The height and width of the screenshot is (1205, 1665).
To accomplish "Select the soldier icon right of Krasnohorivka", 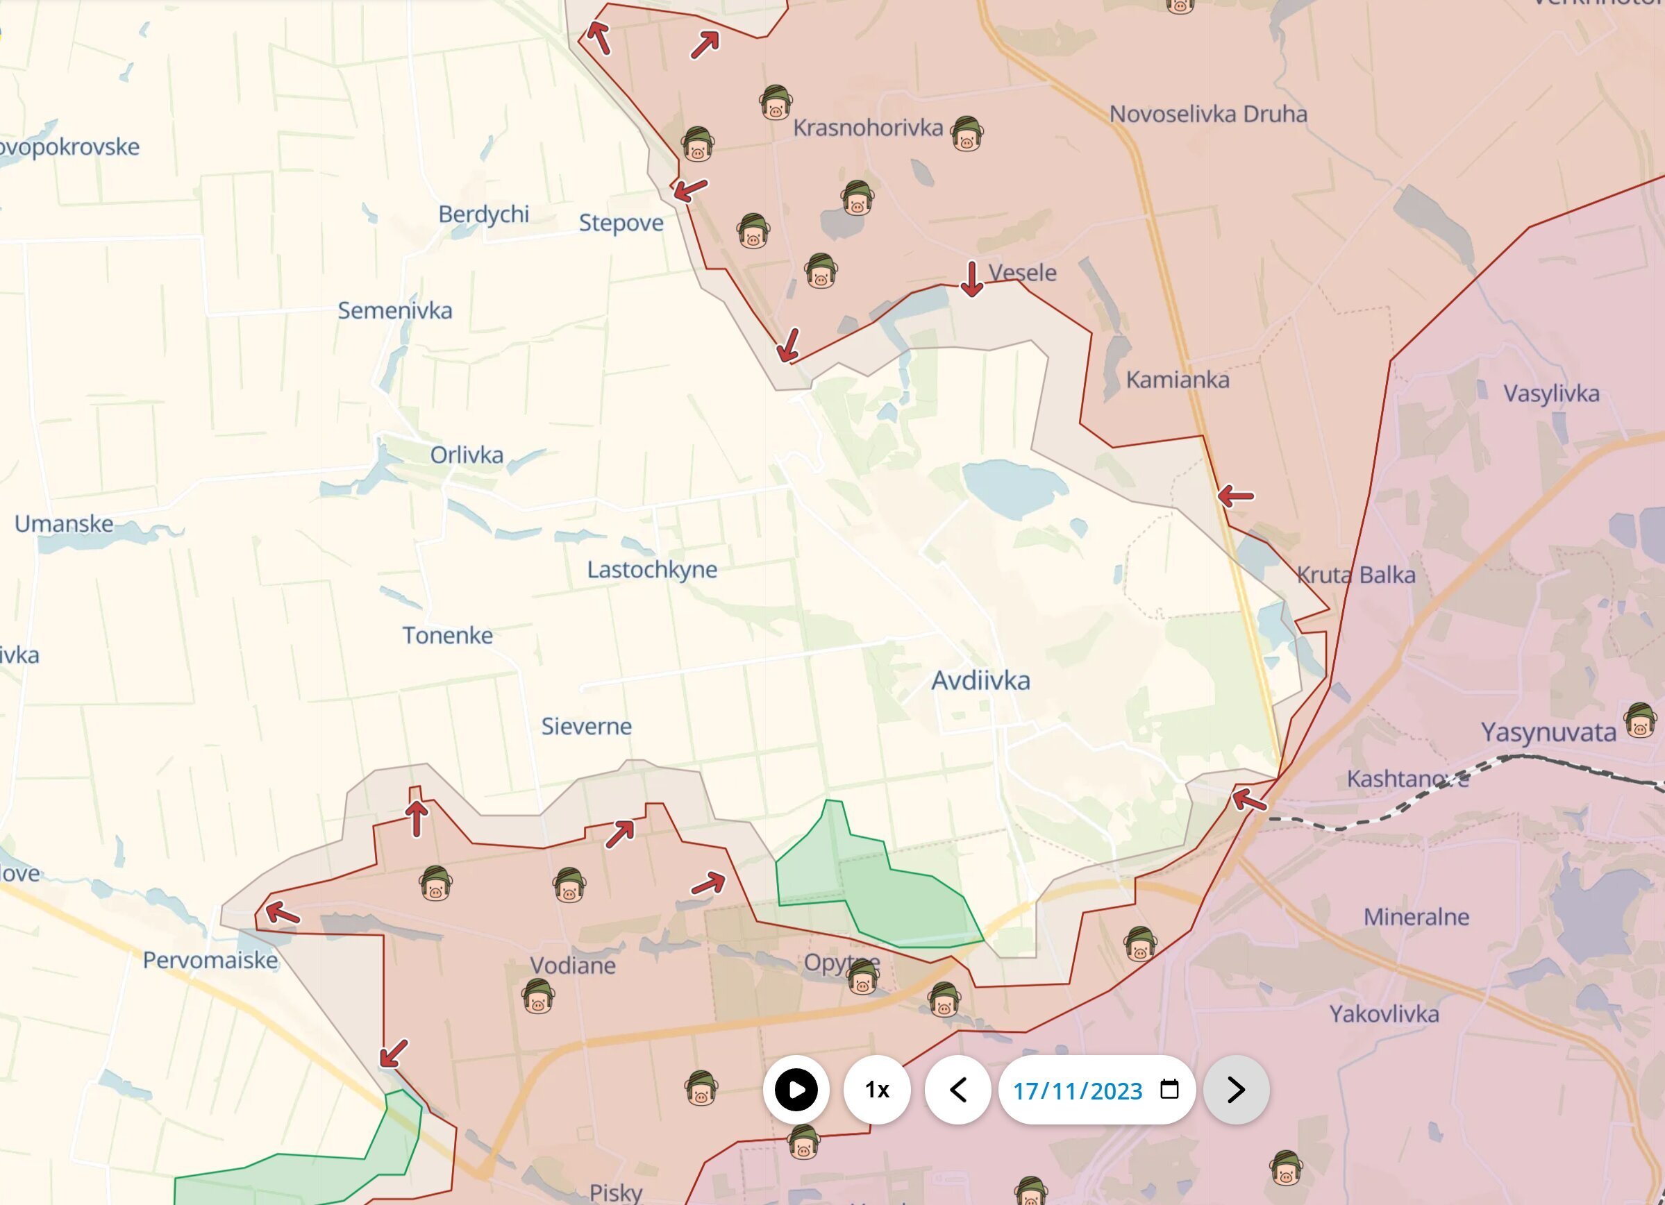I will (966, 133).
